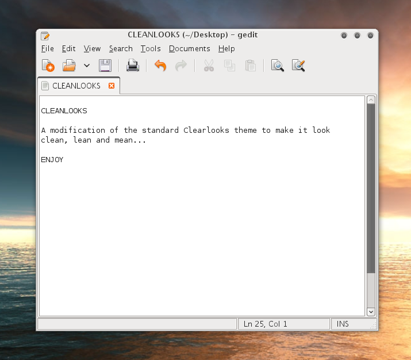Viewport: 411px width, 360px height.
Task: Click the CLEANLOOKS heading in the editor
Action: [64, 110]
